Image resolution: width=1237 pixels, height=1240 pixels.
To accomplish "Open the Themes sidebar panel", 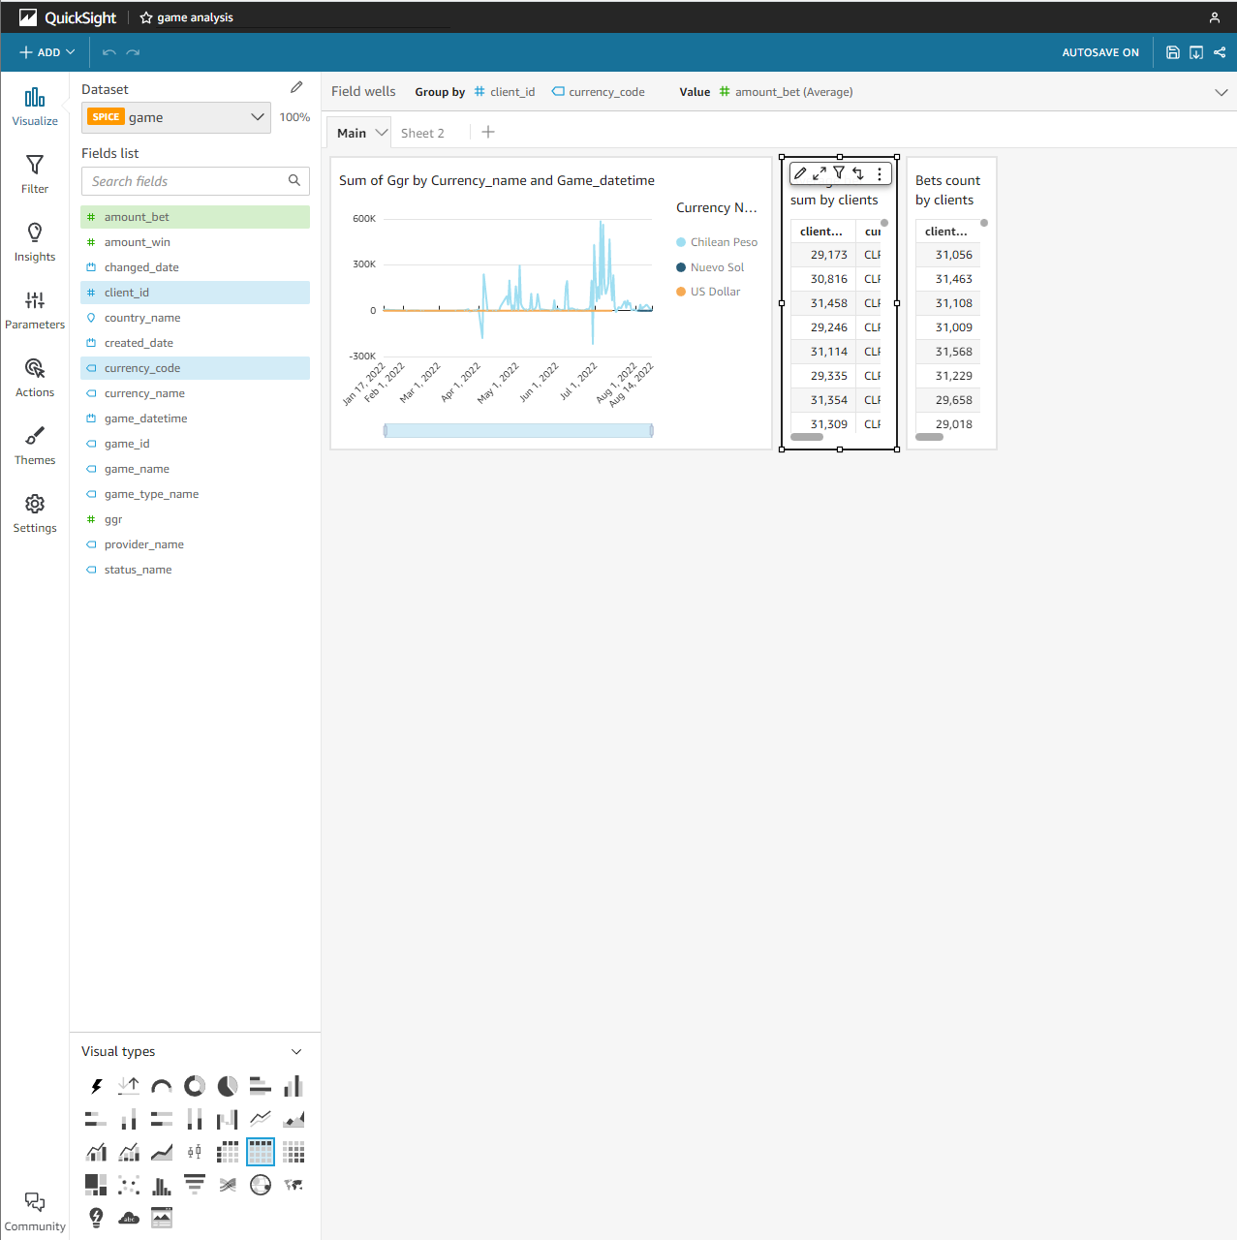I will [35, 446].
